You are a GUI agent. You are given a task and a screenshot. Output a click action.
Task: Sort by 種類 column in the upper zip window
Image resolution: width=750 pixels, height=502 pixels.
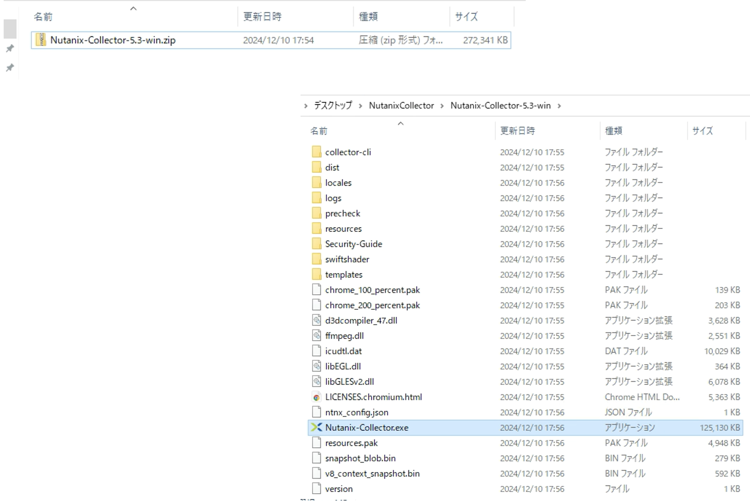(x=368, y=17)
